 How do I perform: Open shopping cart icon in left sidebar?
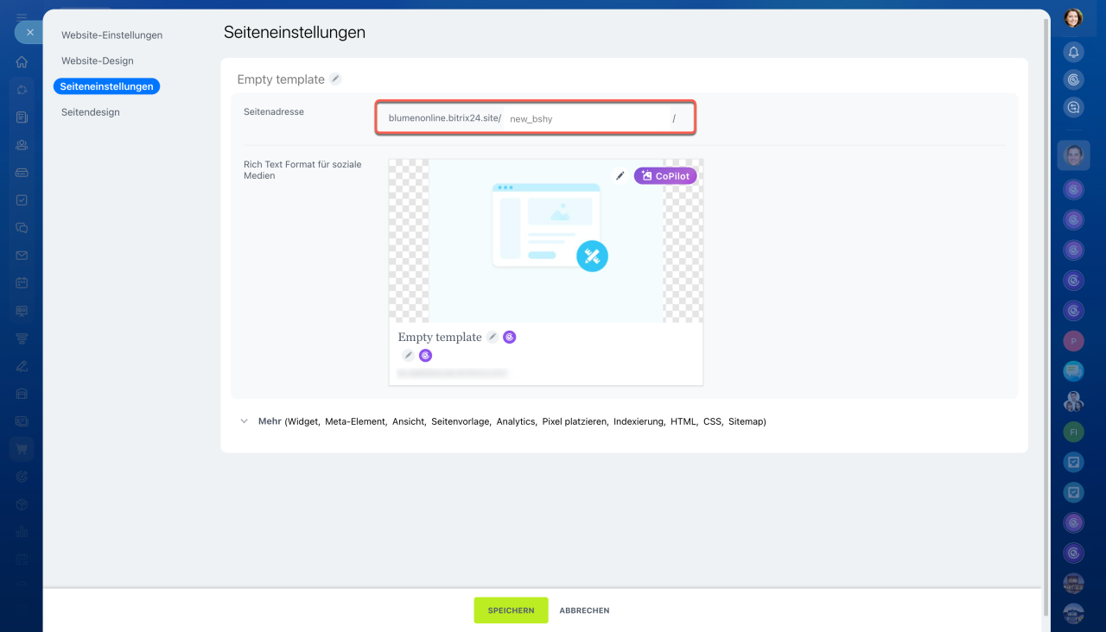(x=22, y=449)
